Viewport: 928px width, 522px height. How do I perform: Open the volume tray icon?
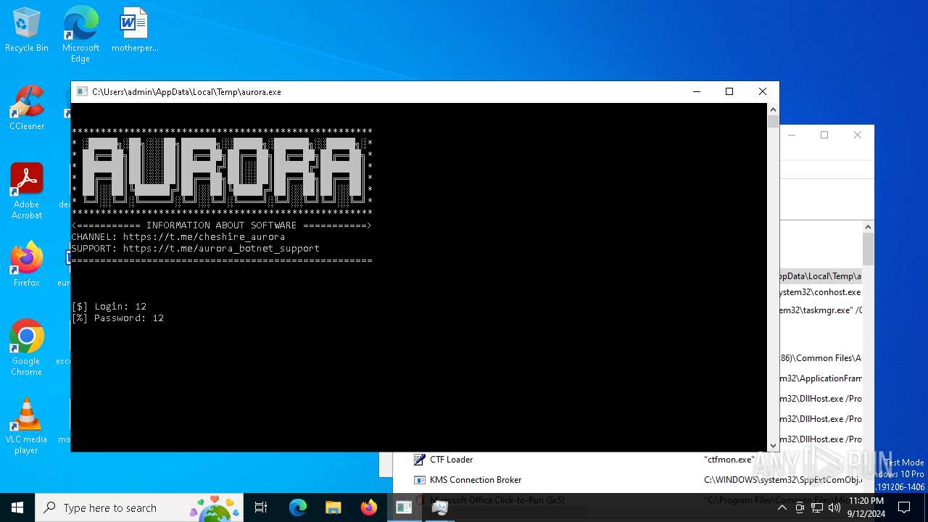tap(834, 507)
